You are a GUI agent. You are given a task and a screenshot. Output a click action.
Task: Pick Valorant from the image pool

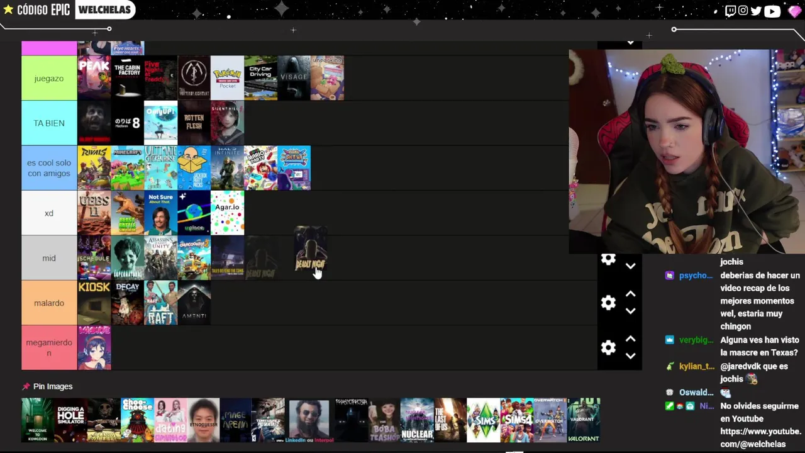[x=584, y=420]
